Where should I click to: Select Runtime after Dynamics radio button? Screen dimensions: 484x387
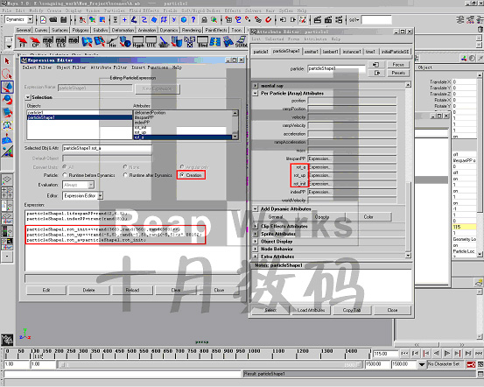[125, 175]
